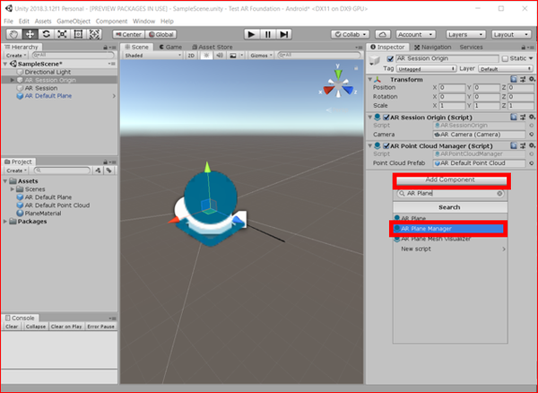Open Shaded draw mode dropdown
The image size is (538, 393).
tap(152, 56)
